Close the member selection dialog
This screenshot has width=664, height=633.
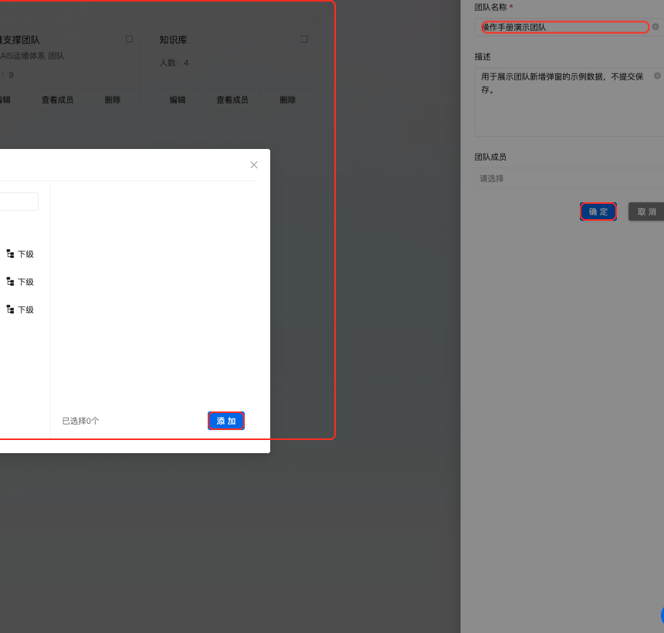(254, 165)
